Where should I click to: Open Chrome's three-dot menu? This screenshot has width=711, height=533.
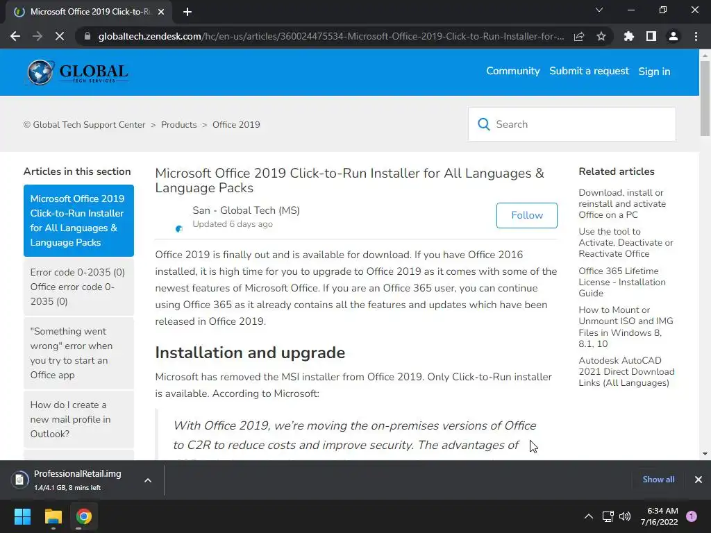pos(696,36)
